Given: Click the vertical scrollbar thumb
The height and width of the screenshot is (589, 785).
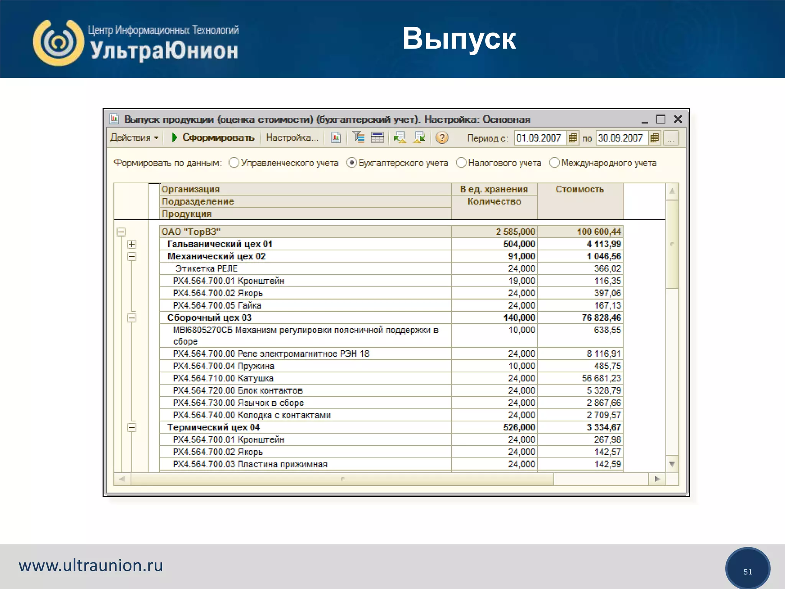Looking at the screenshot, I should [672, 244].
